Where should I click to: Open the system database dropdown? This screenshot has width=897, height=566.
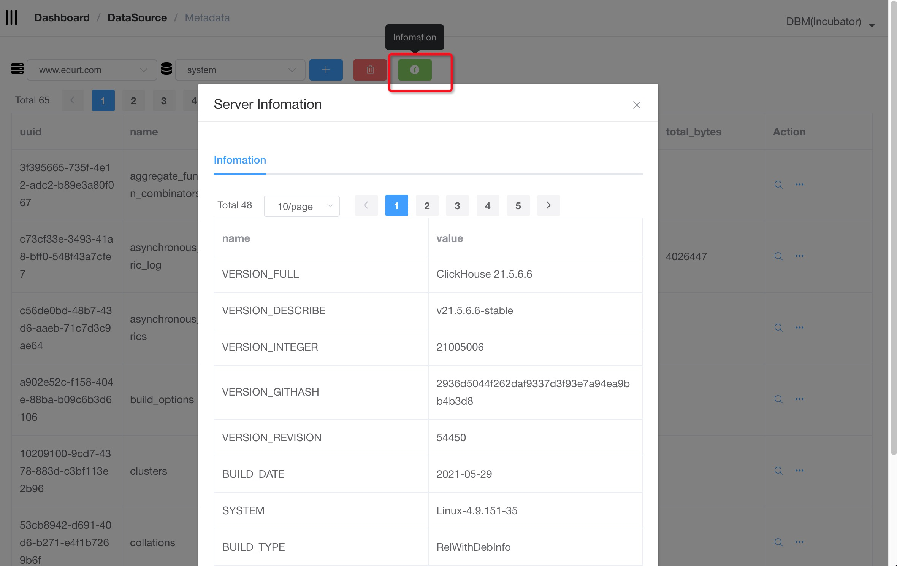[240, 70]
